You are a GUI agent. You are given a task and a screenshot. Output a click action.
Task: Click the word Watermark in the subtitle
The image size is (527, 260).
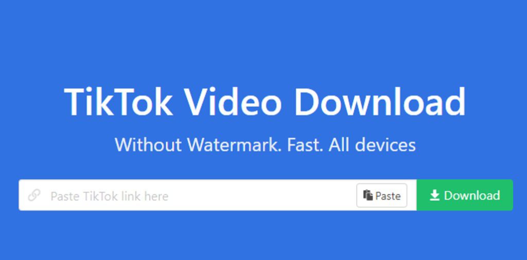coord(234,145)
